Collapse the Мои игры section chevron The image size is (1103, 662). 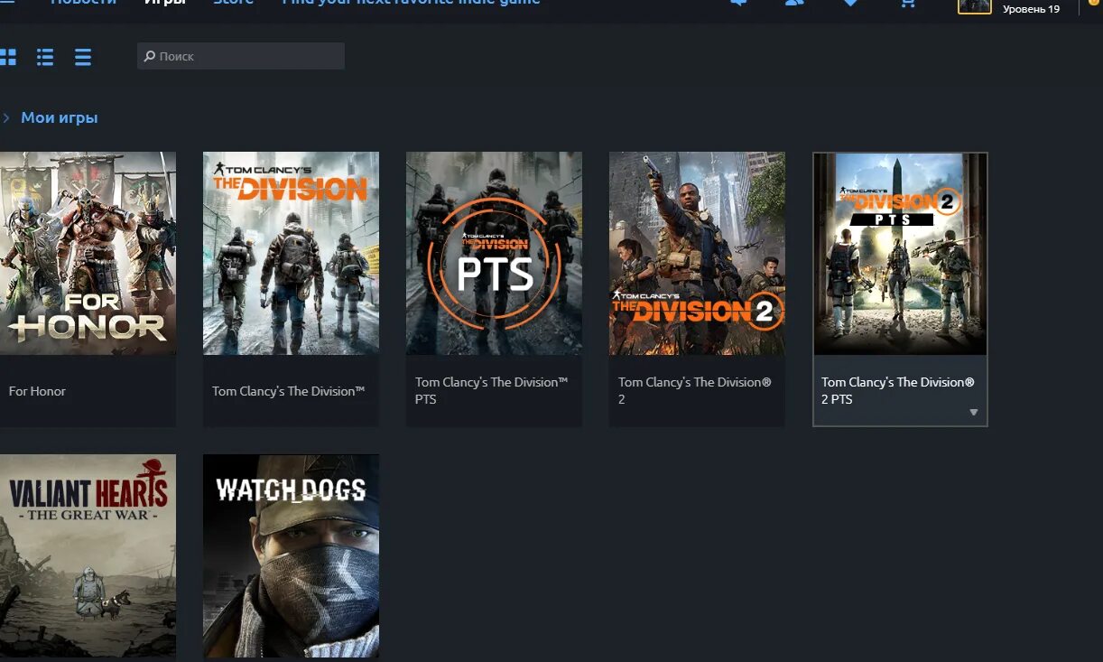(6, 118)
